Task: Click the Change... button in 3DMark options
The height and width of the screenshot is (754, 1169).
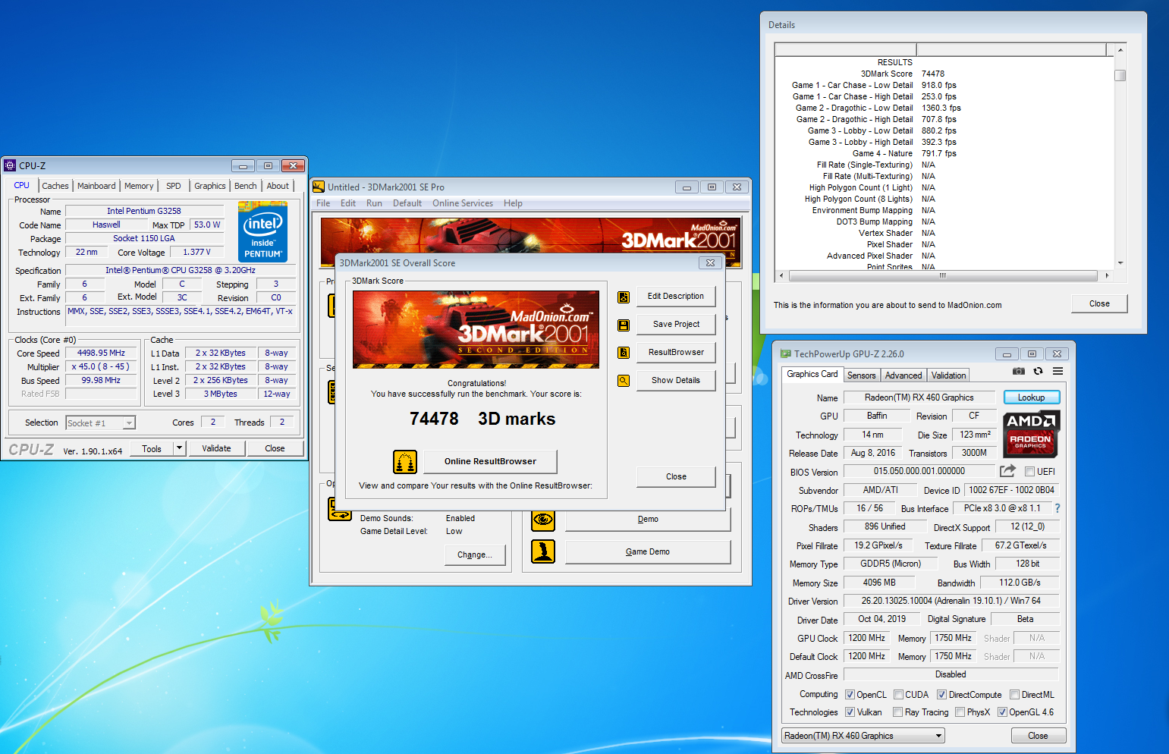Action: click(x=475, y=555)
